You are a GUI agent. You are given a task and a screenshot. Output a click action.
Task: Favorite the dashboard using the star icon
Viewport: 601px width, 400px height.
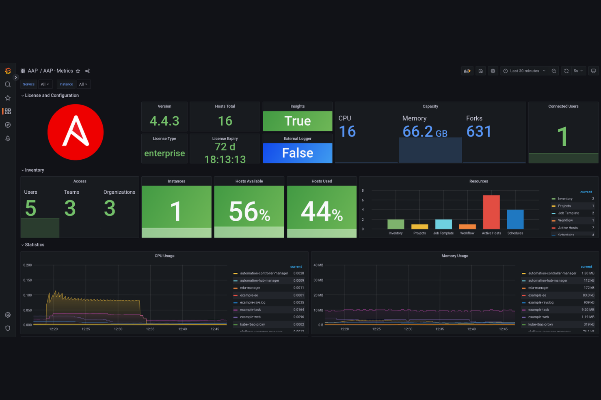point(78,71)
